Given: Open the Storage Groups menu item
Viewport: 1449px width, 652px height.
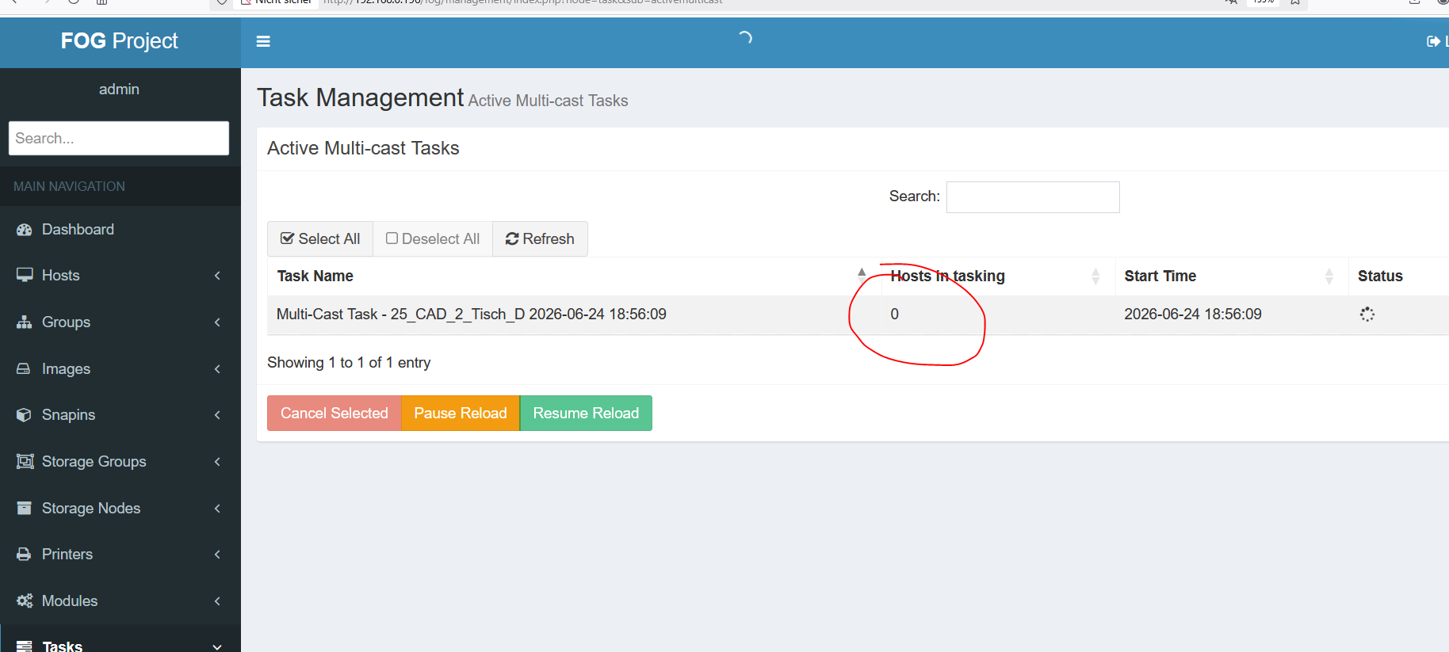Looking at the screenshot, I should point(120,462).
